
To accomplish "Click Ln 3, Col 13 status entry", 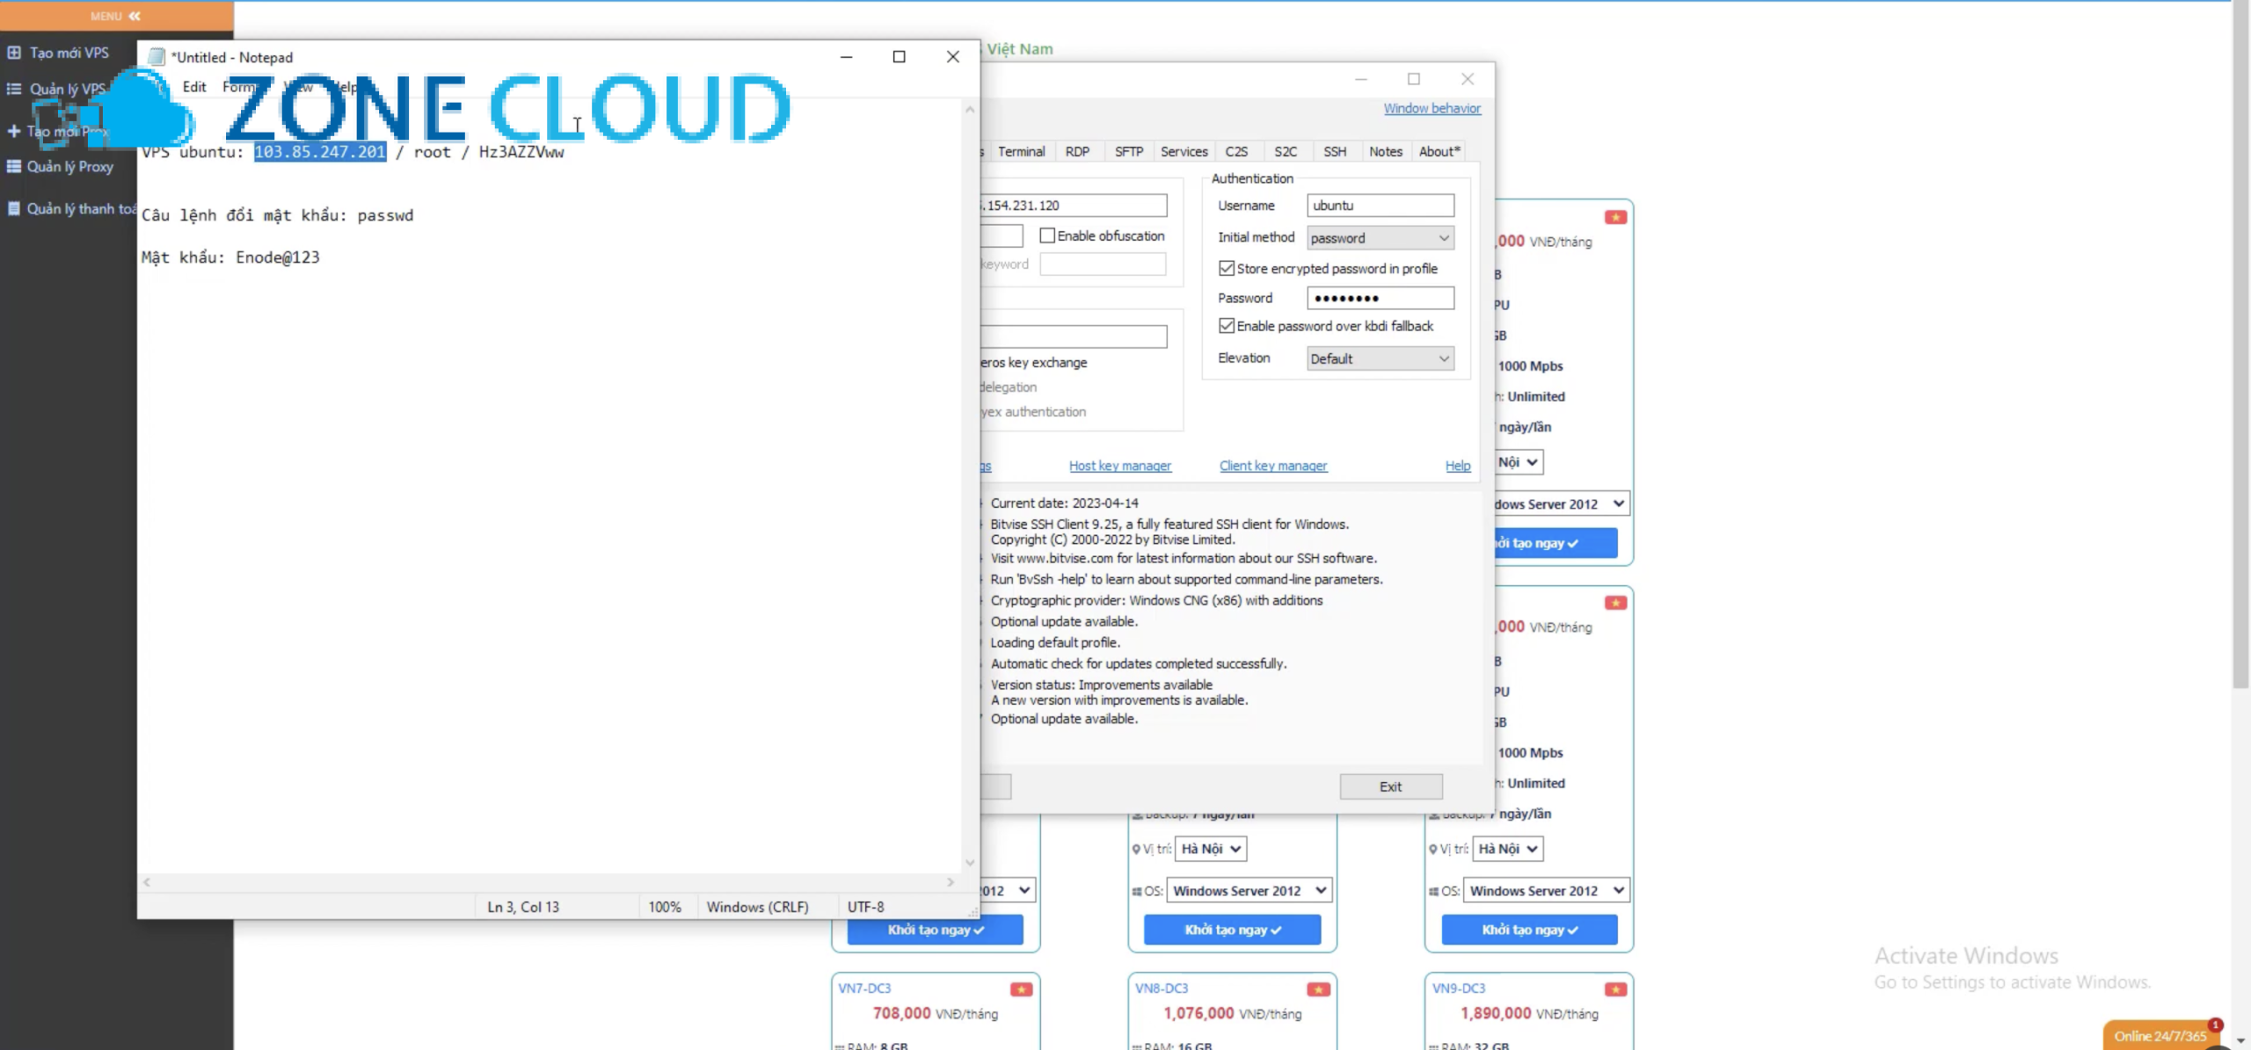I will pyautogui.click(x=523, y=907).
